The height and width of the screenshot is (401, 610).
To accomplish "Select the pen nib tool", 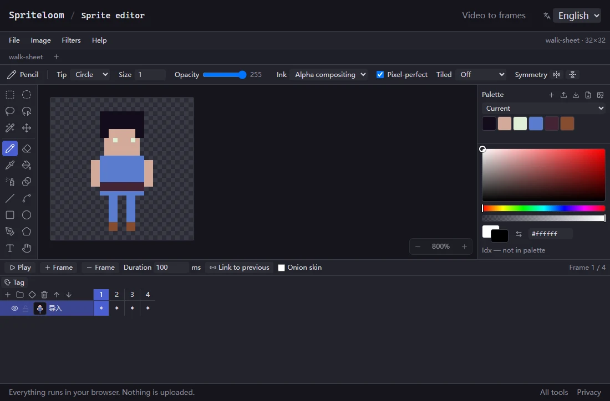I will (x=10, y=232).
